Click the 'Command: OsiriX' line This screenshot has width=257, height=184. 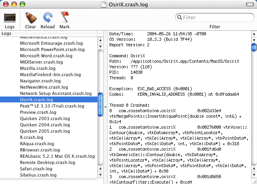pos(127,56)
